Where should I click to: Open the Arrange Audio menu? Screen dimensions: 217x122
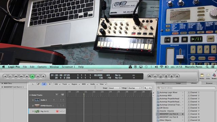(x=94, y=84)
